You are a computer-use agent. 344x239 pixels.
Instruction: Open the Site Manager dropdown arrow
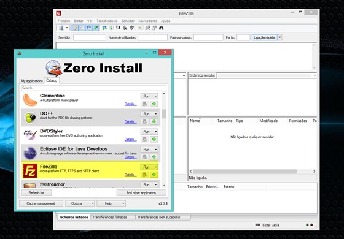tap(67, 28)
